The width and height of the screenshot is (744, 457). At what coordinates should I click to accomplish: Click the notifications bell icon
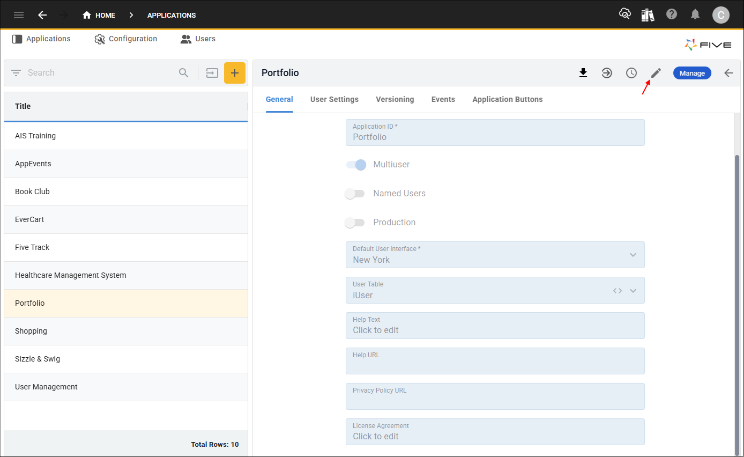pyautogui.click(x=695, y=14)
